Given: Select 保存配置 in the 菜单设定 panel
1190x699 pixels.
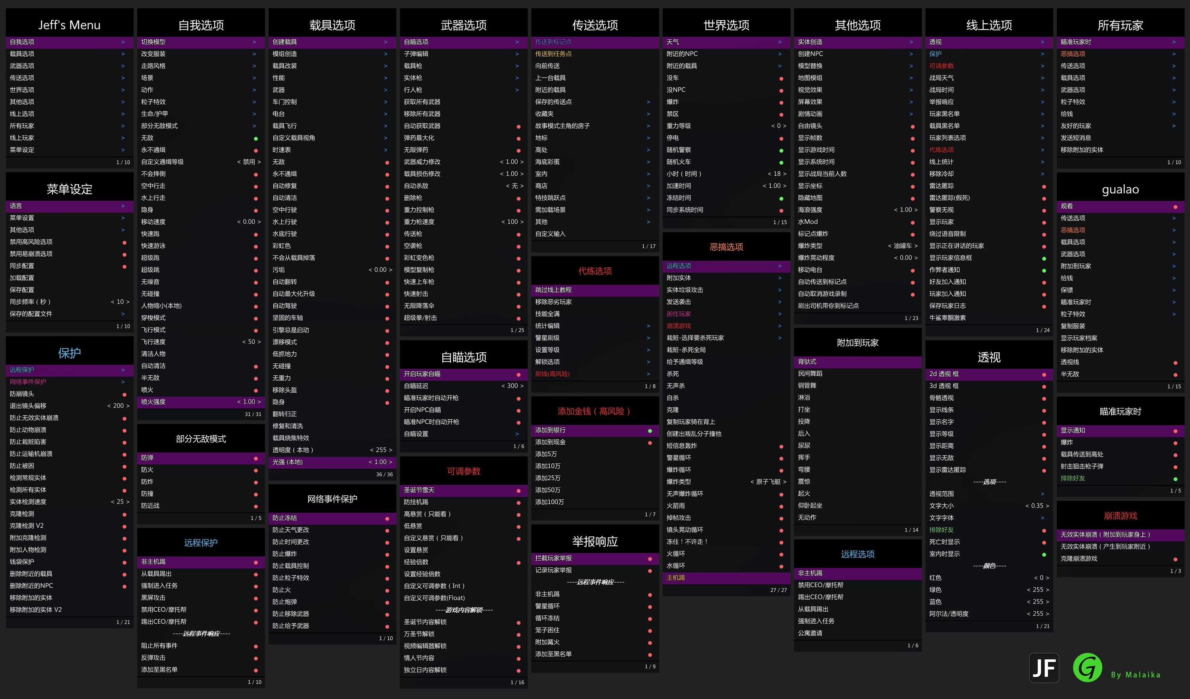Looking at the screenshot, I should [x=22, y=290].
